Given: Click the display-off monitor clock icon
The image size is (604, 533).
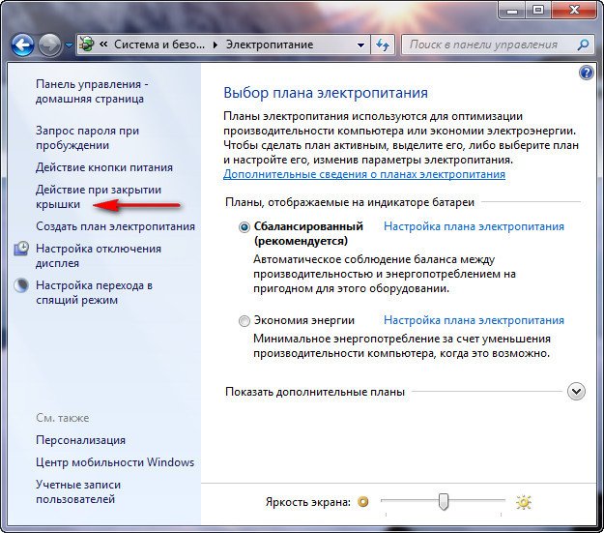Looking at the screenshot, I should point(21,249).
